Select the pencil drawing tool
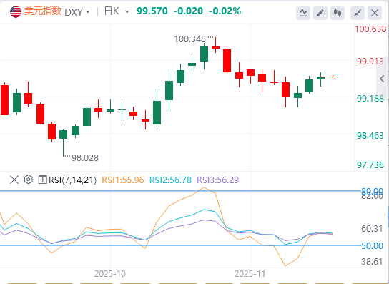 pos(320,13)
